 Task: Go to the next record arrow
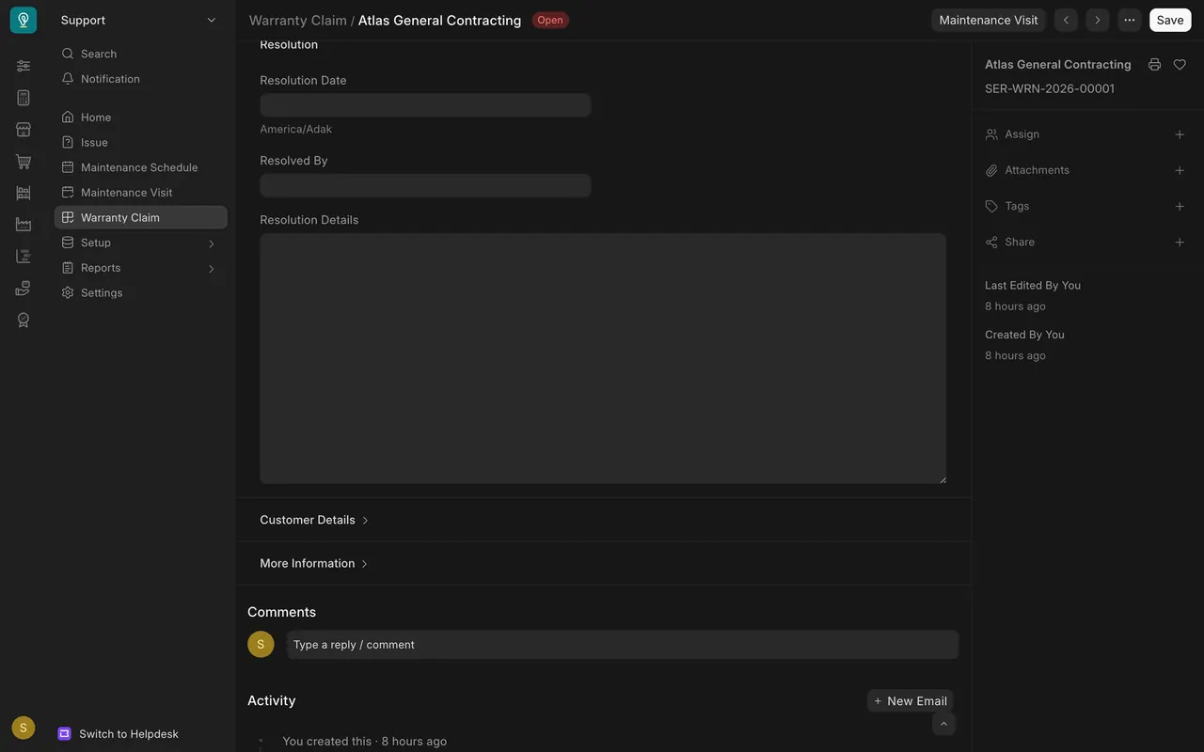coord(1097,20)
